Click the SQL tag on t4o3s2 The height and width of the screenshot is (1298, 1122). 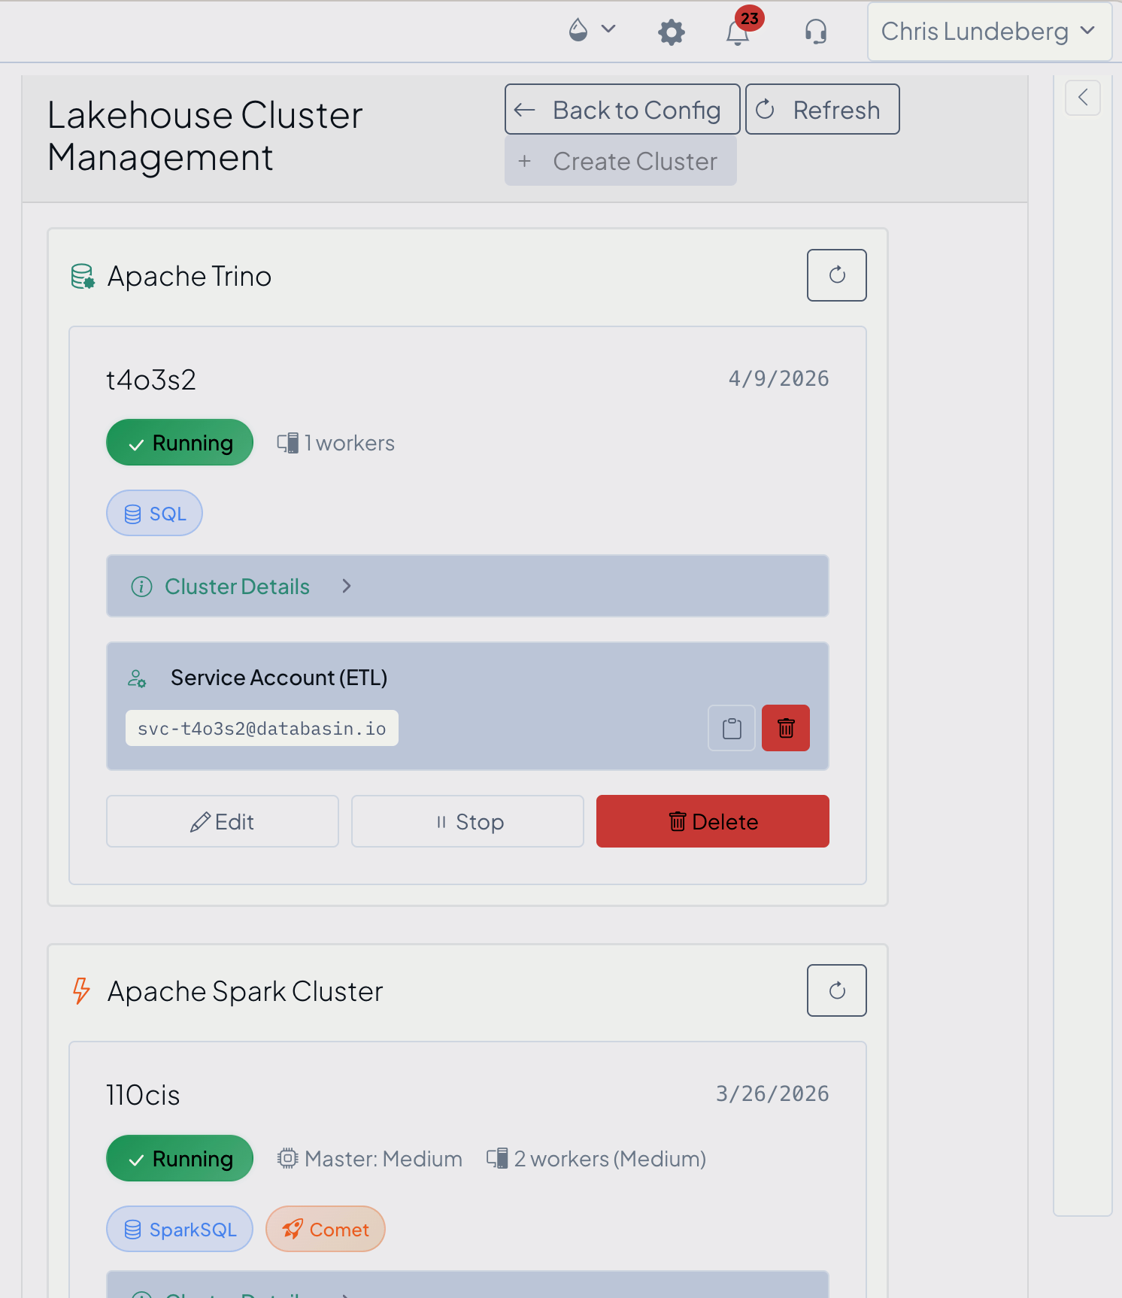tap(154, 514)
